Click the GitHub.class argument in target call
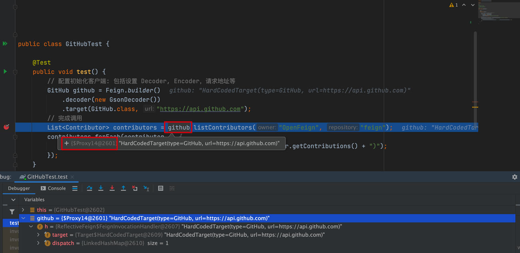 (114, 109)
